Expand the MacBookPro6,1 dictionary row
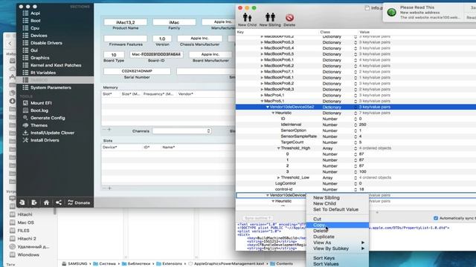The width and height of the screenshot is (476, 267). [x=262, y=60]
